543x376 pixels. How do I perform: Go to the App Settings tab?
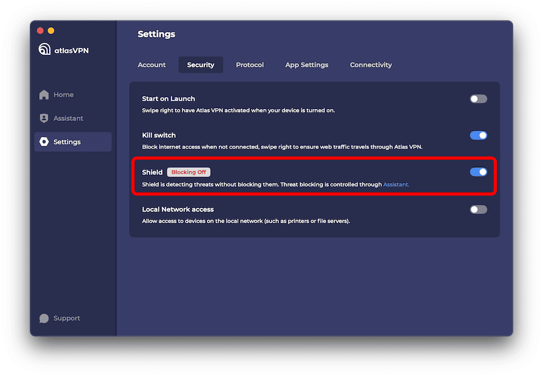[x=307, y=65]
